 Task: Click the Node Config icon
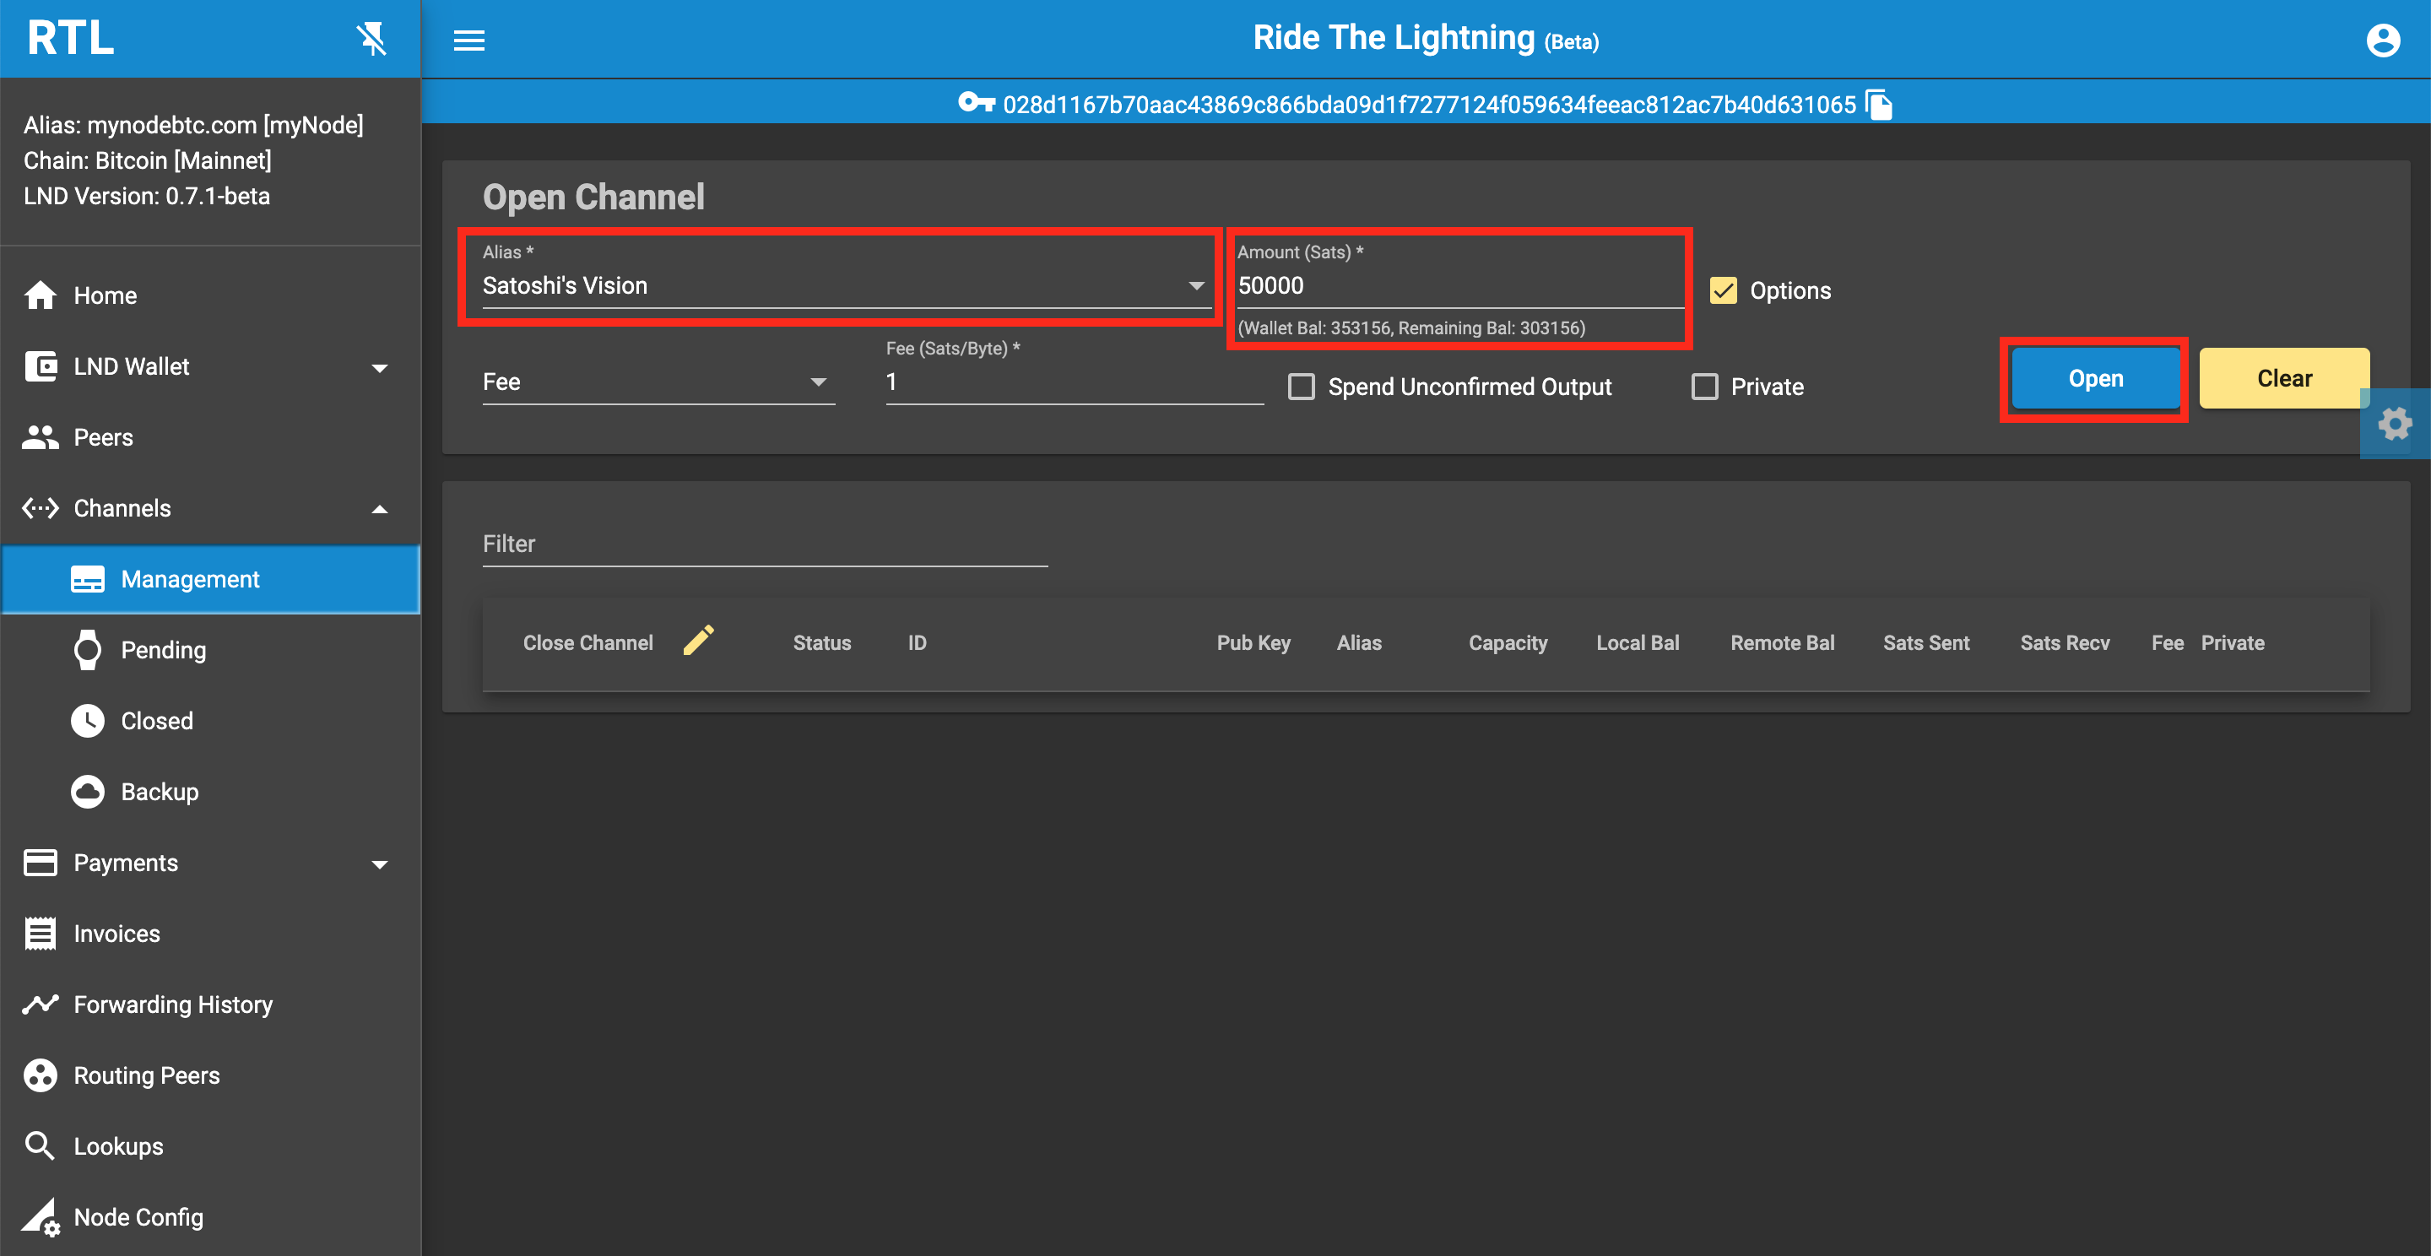(x=41, y=1217)
